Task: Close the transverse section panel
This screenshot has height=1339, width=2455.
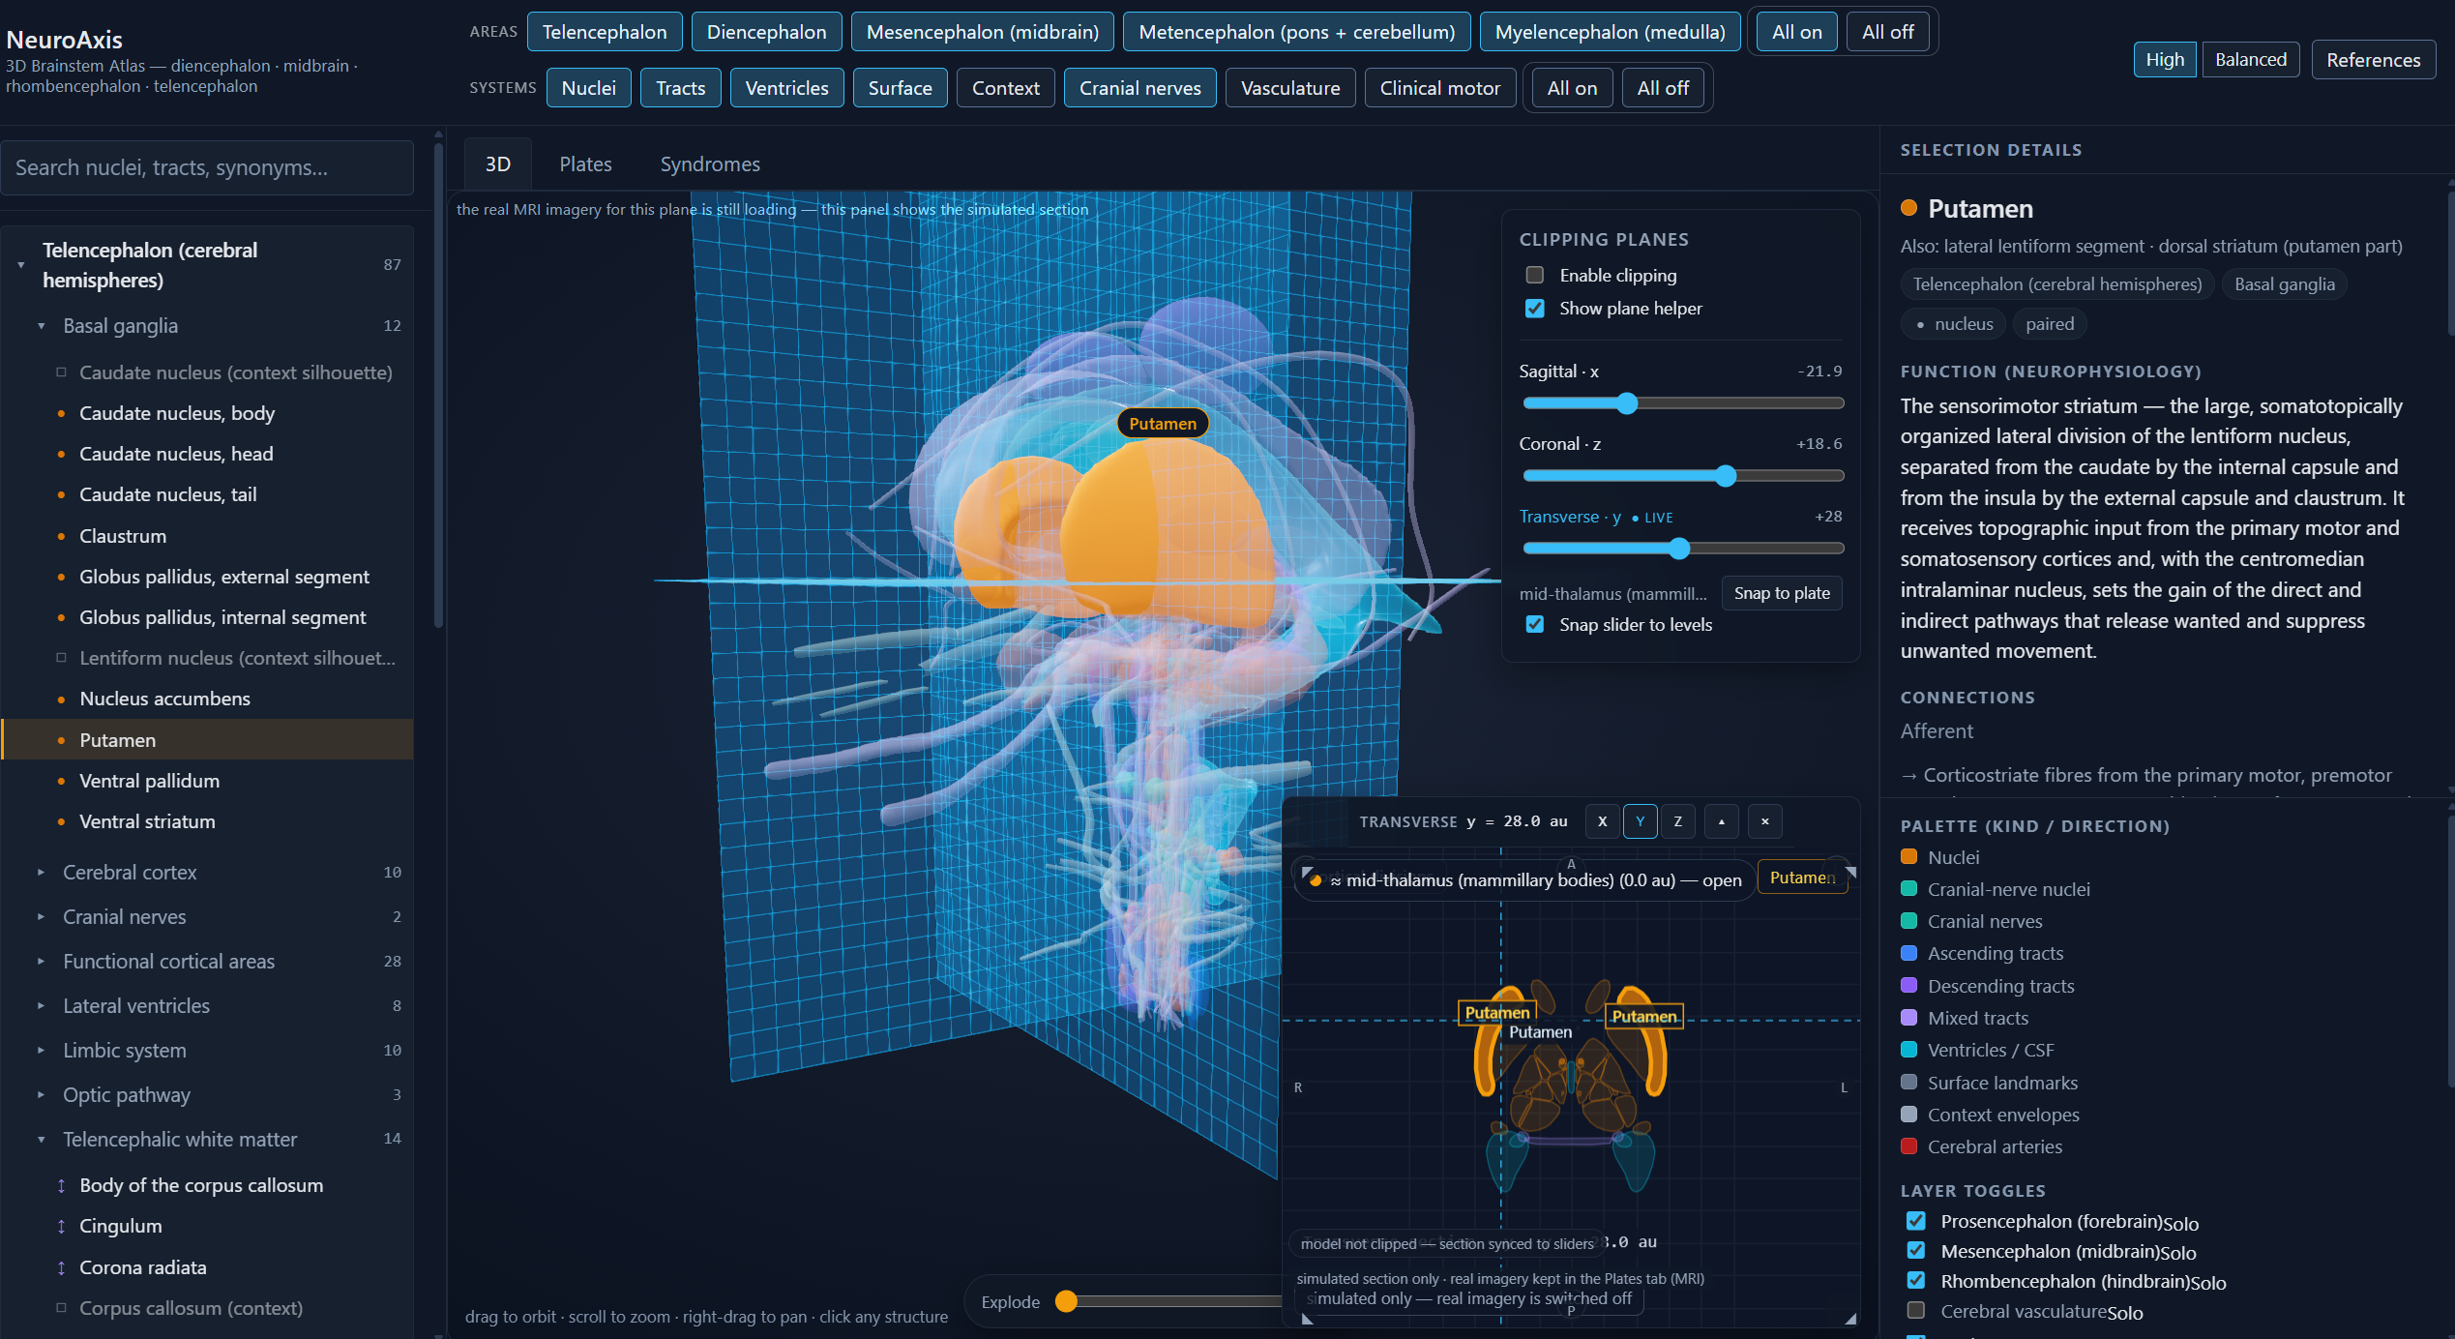Action: [1764, 821]
